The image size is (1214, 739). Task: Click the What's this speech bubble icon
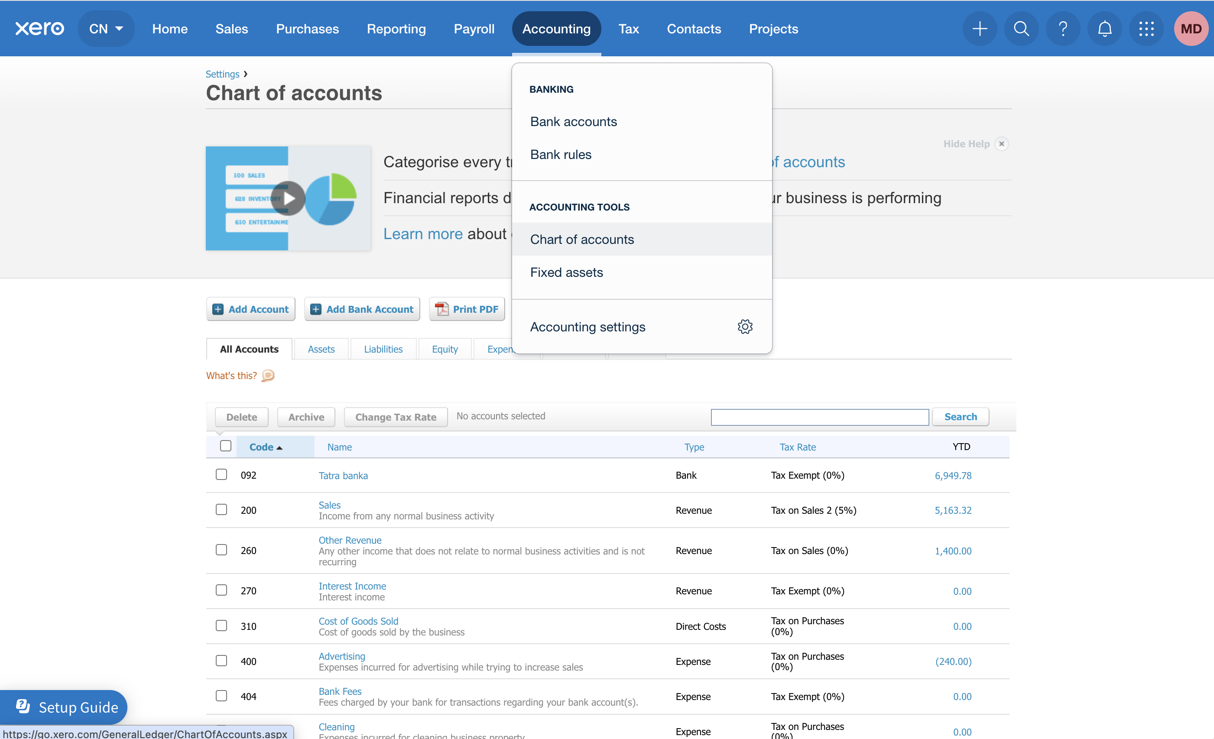pos(267,376)
